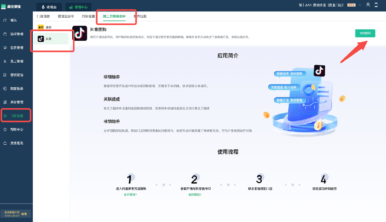386x222 pixels.
Task: Expand the account dropdown arrow top right
Action: [x=360, y=4]
